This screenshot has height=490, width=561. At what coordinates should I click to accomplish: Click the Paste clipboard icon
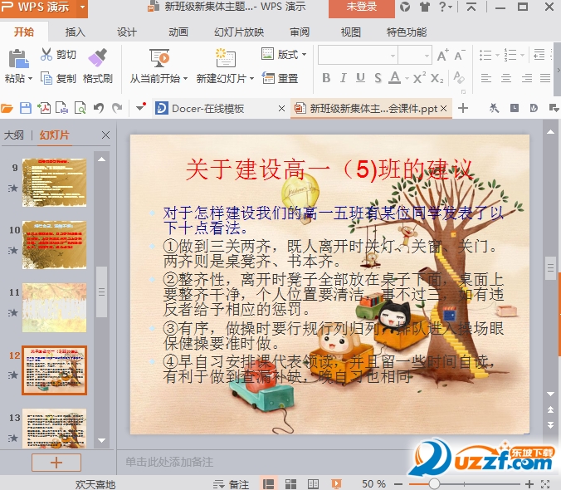pyautogui.click(x=18, y=58)
